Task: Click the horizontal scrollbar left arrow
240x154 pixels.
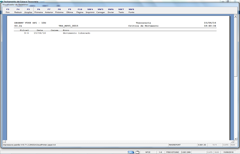Action: point(4,141)
